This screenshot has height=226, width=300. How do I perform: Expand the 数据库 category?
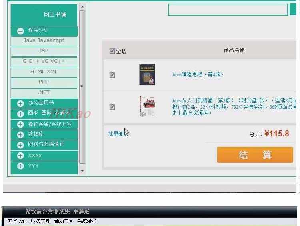pos(20,135)
